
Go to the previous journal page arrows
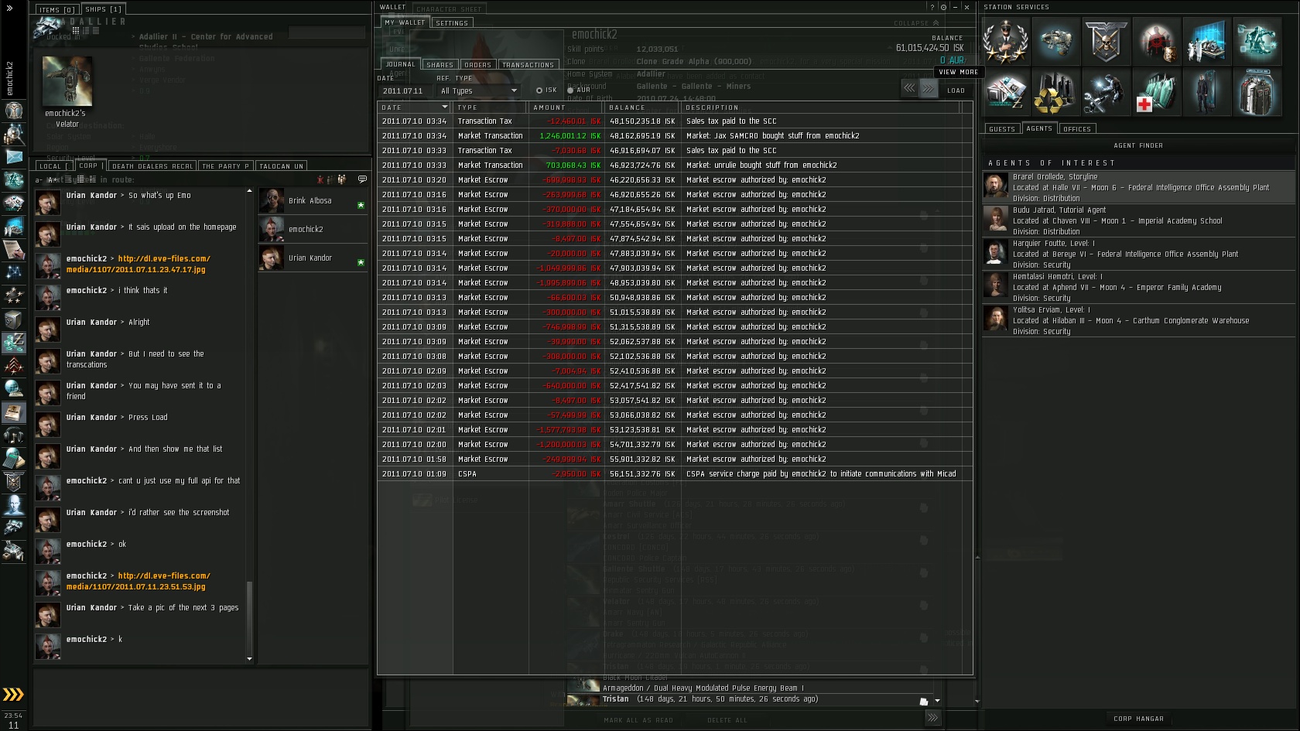(x=909, y=88)
